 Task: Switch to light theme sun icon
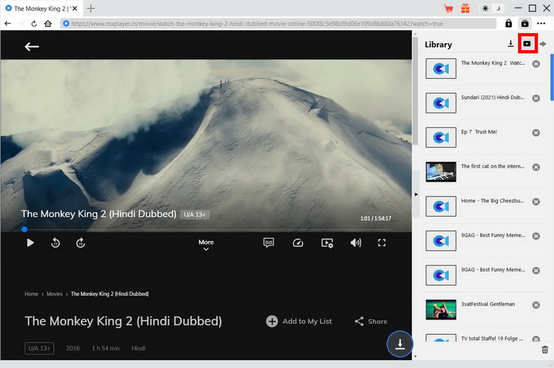485,8
